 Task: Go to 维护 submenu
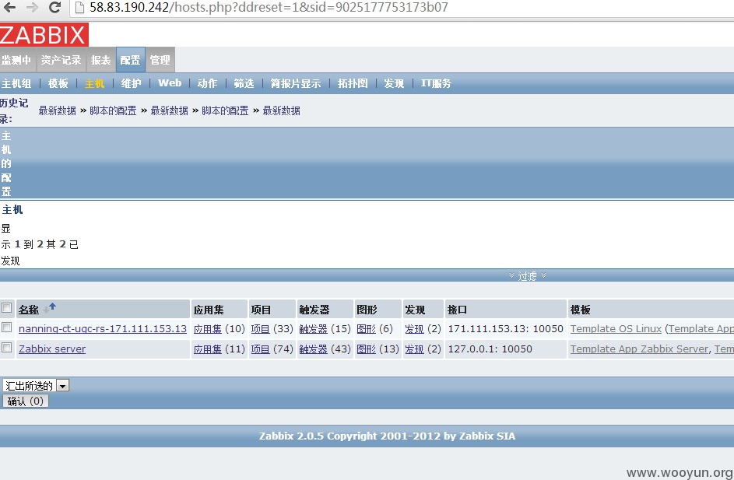coord(131,83)
